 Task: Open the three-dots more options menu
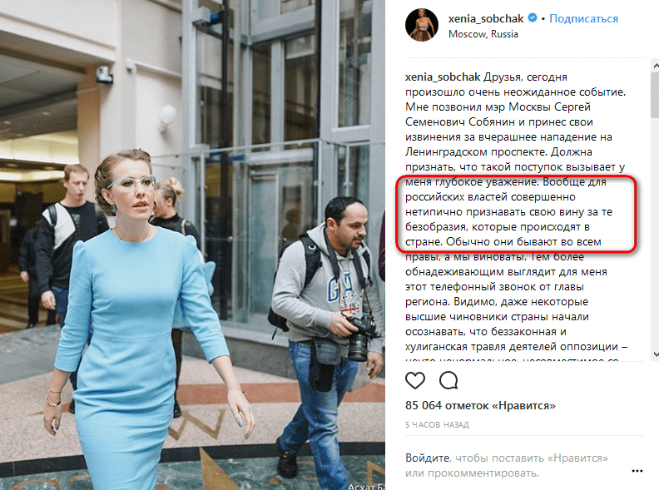point(637,471)
